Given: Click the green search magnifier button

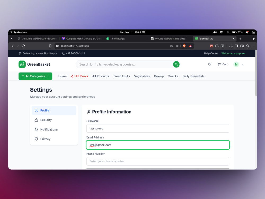Looking at the screenshot, I should (x=176, y=64).
